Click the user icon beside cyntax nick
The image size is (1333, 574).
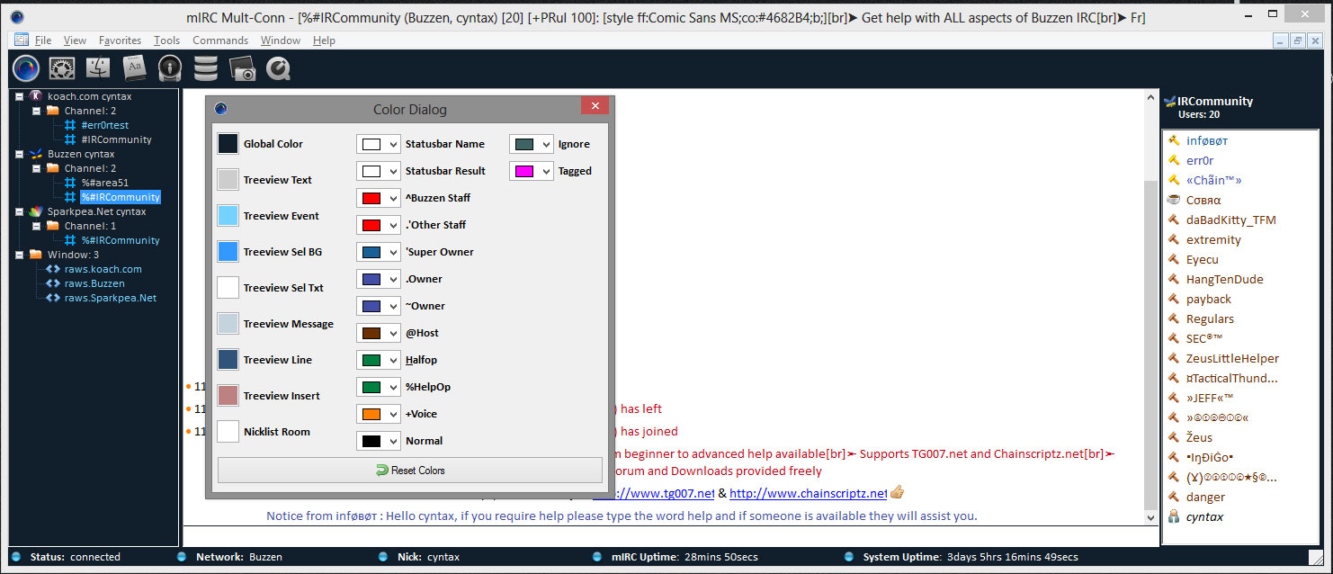1173,516
